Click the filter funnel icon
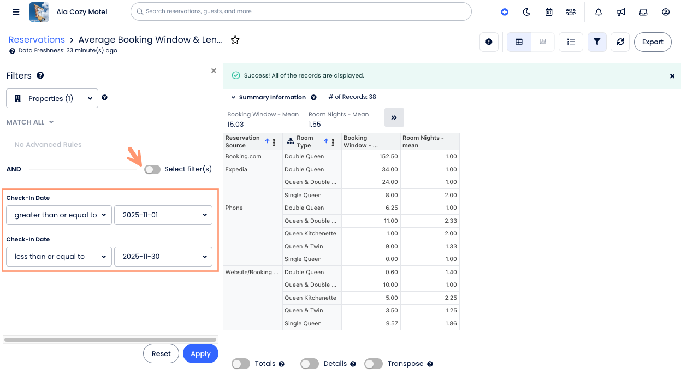The height and width of the screenshot is (373, 681). tap(597, 42)
